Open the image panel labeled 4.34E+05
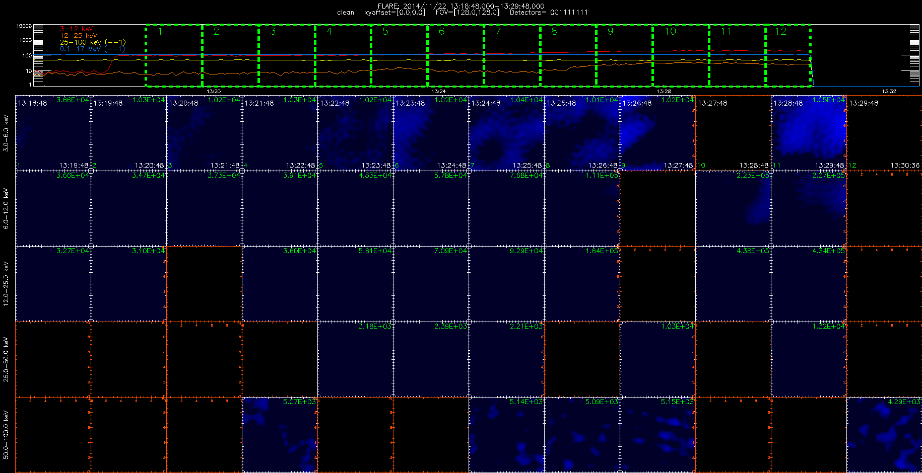Viewport: 922px width, 473px height. [809, 284]
